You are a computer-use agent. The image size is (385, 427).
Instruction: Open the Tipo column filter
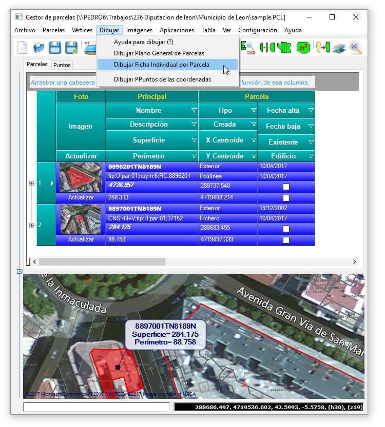pyautogui.click(x=254, y=110)
